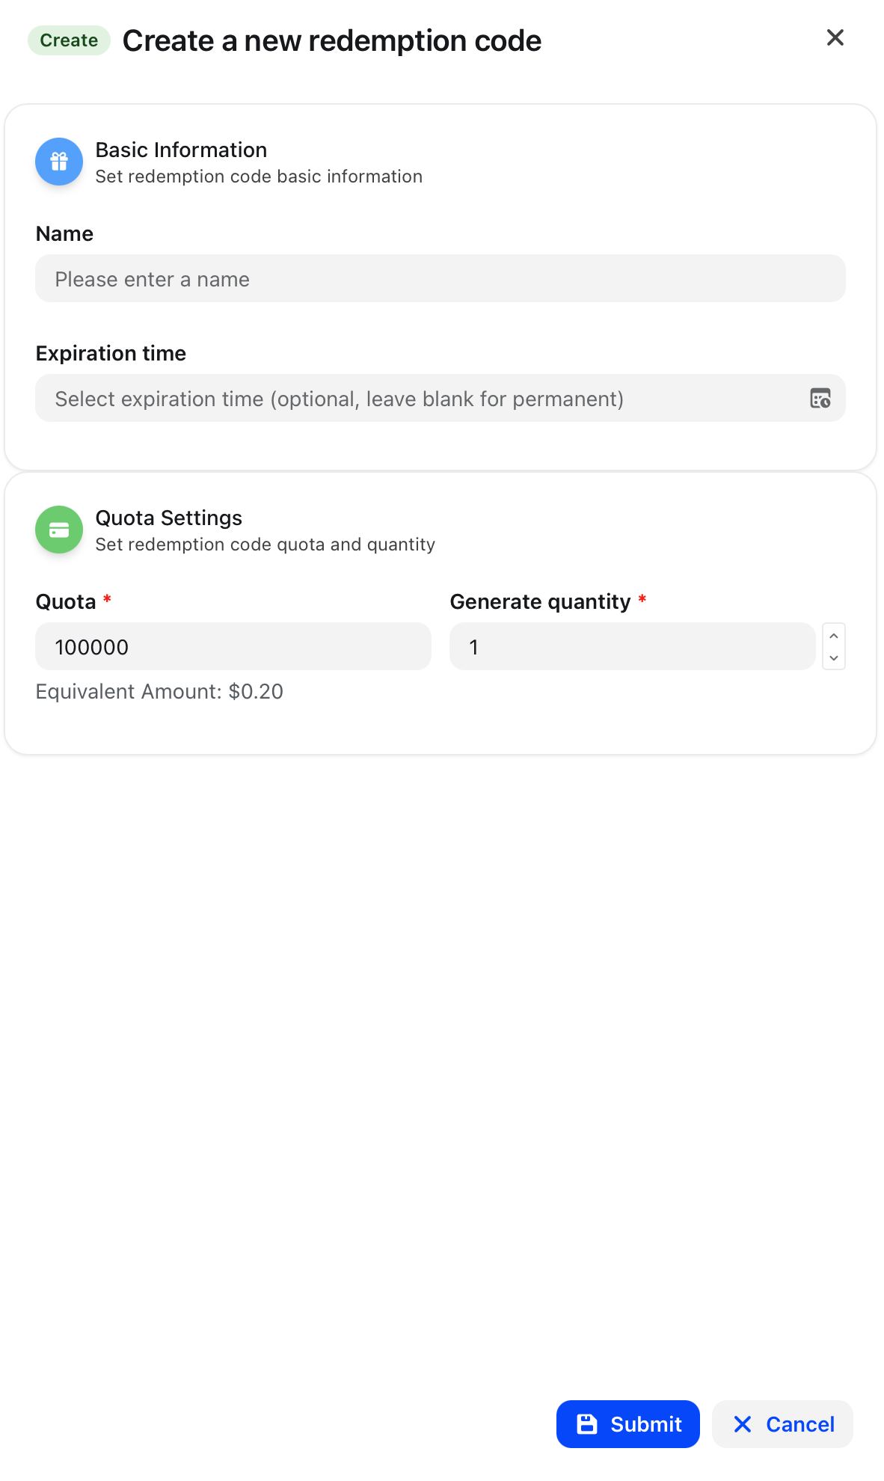Decrement Generate quantity with the down arrow
884x1481 pixels.
pyautogui.click(x=834, y=658)
